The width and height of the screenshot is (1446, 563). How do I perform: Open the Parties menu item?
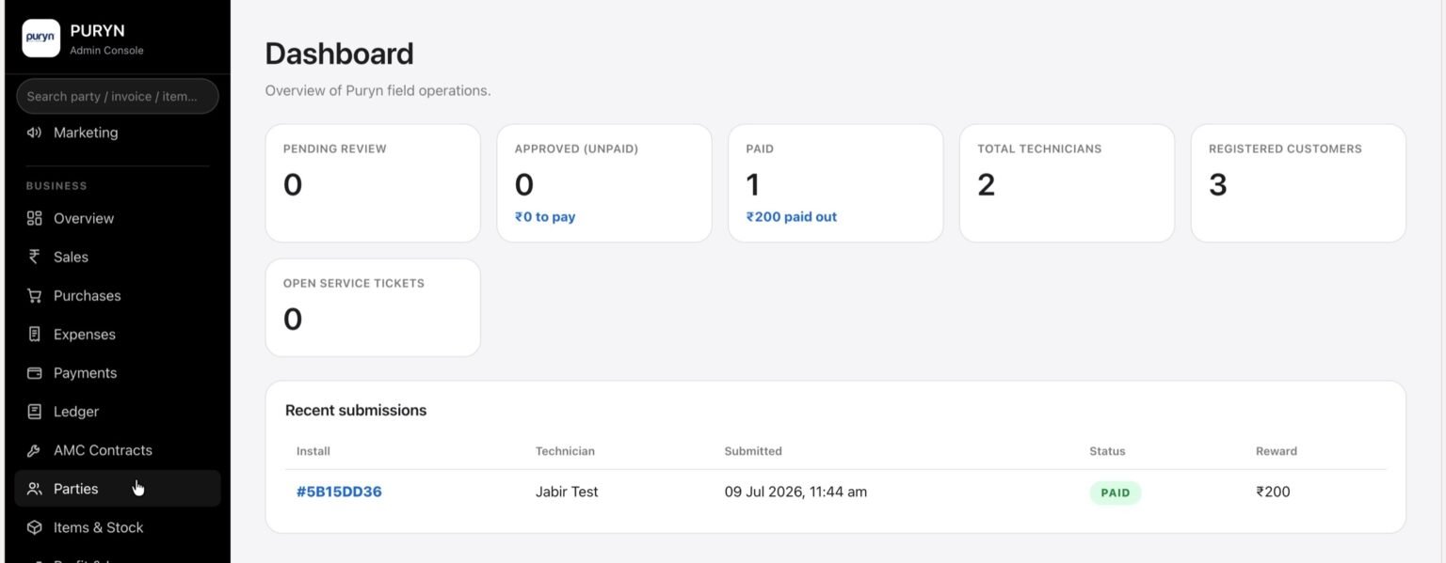(118, 489)
